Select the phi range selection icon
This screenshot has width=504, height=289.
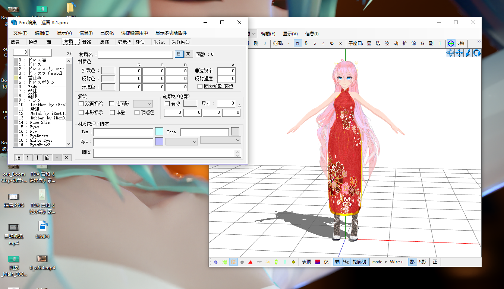pos(332,44)
